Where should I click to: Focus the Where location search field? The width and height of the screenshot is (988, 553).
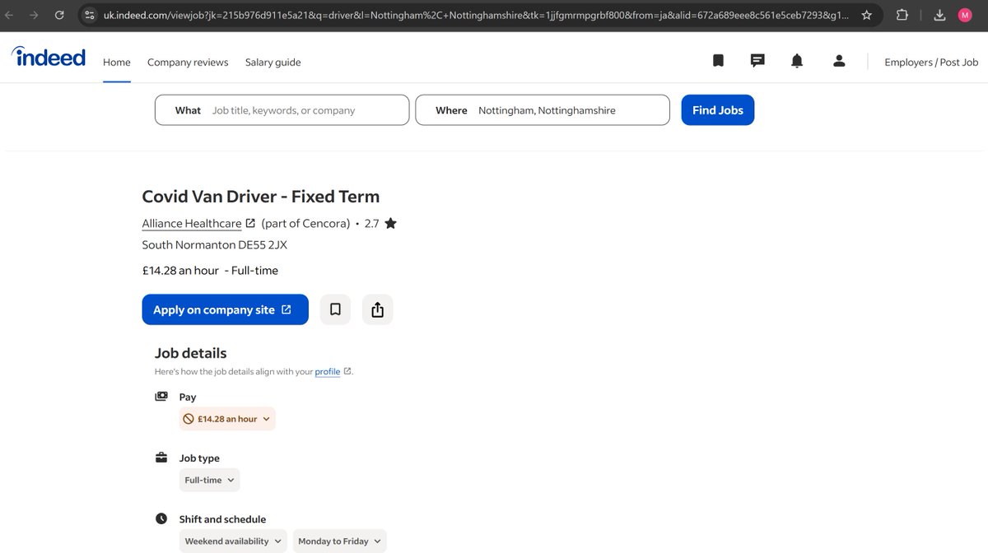click(543, 110)
